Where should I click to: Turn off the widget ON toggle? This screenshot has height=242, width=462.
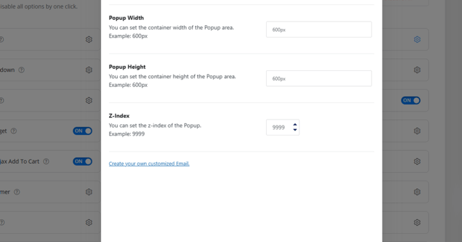[82, 131]
